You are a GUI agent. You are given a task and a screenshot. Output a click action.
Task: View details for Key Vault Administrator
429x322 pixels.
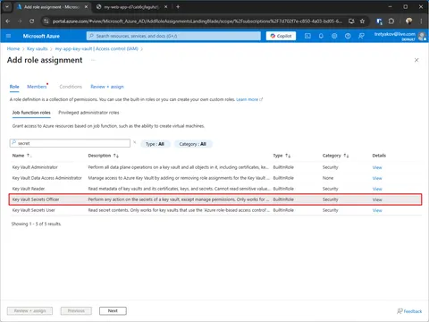pyautogui.click(x=377, y=167)
